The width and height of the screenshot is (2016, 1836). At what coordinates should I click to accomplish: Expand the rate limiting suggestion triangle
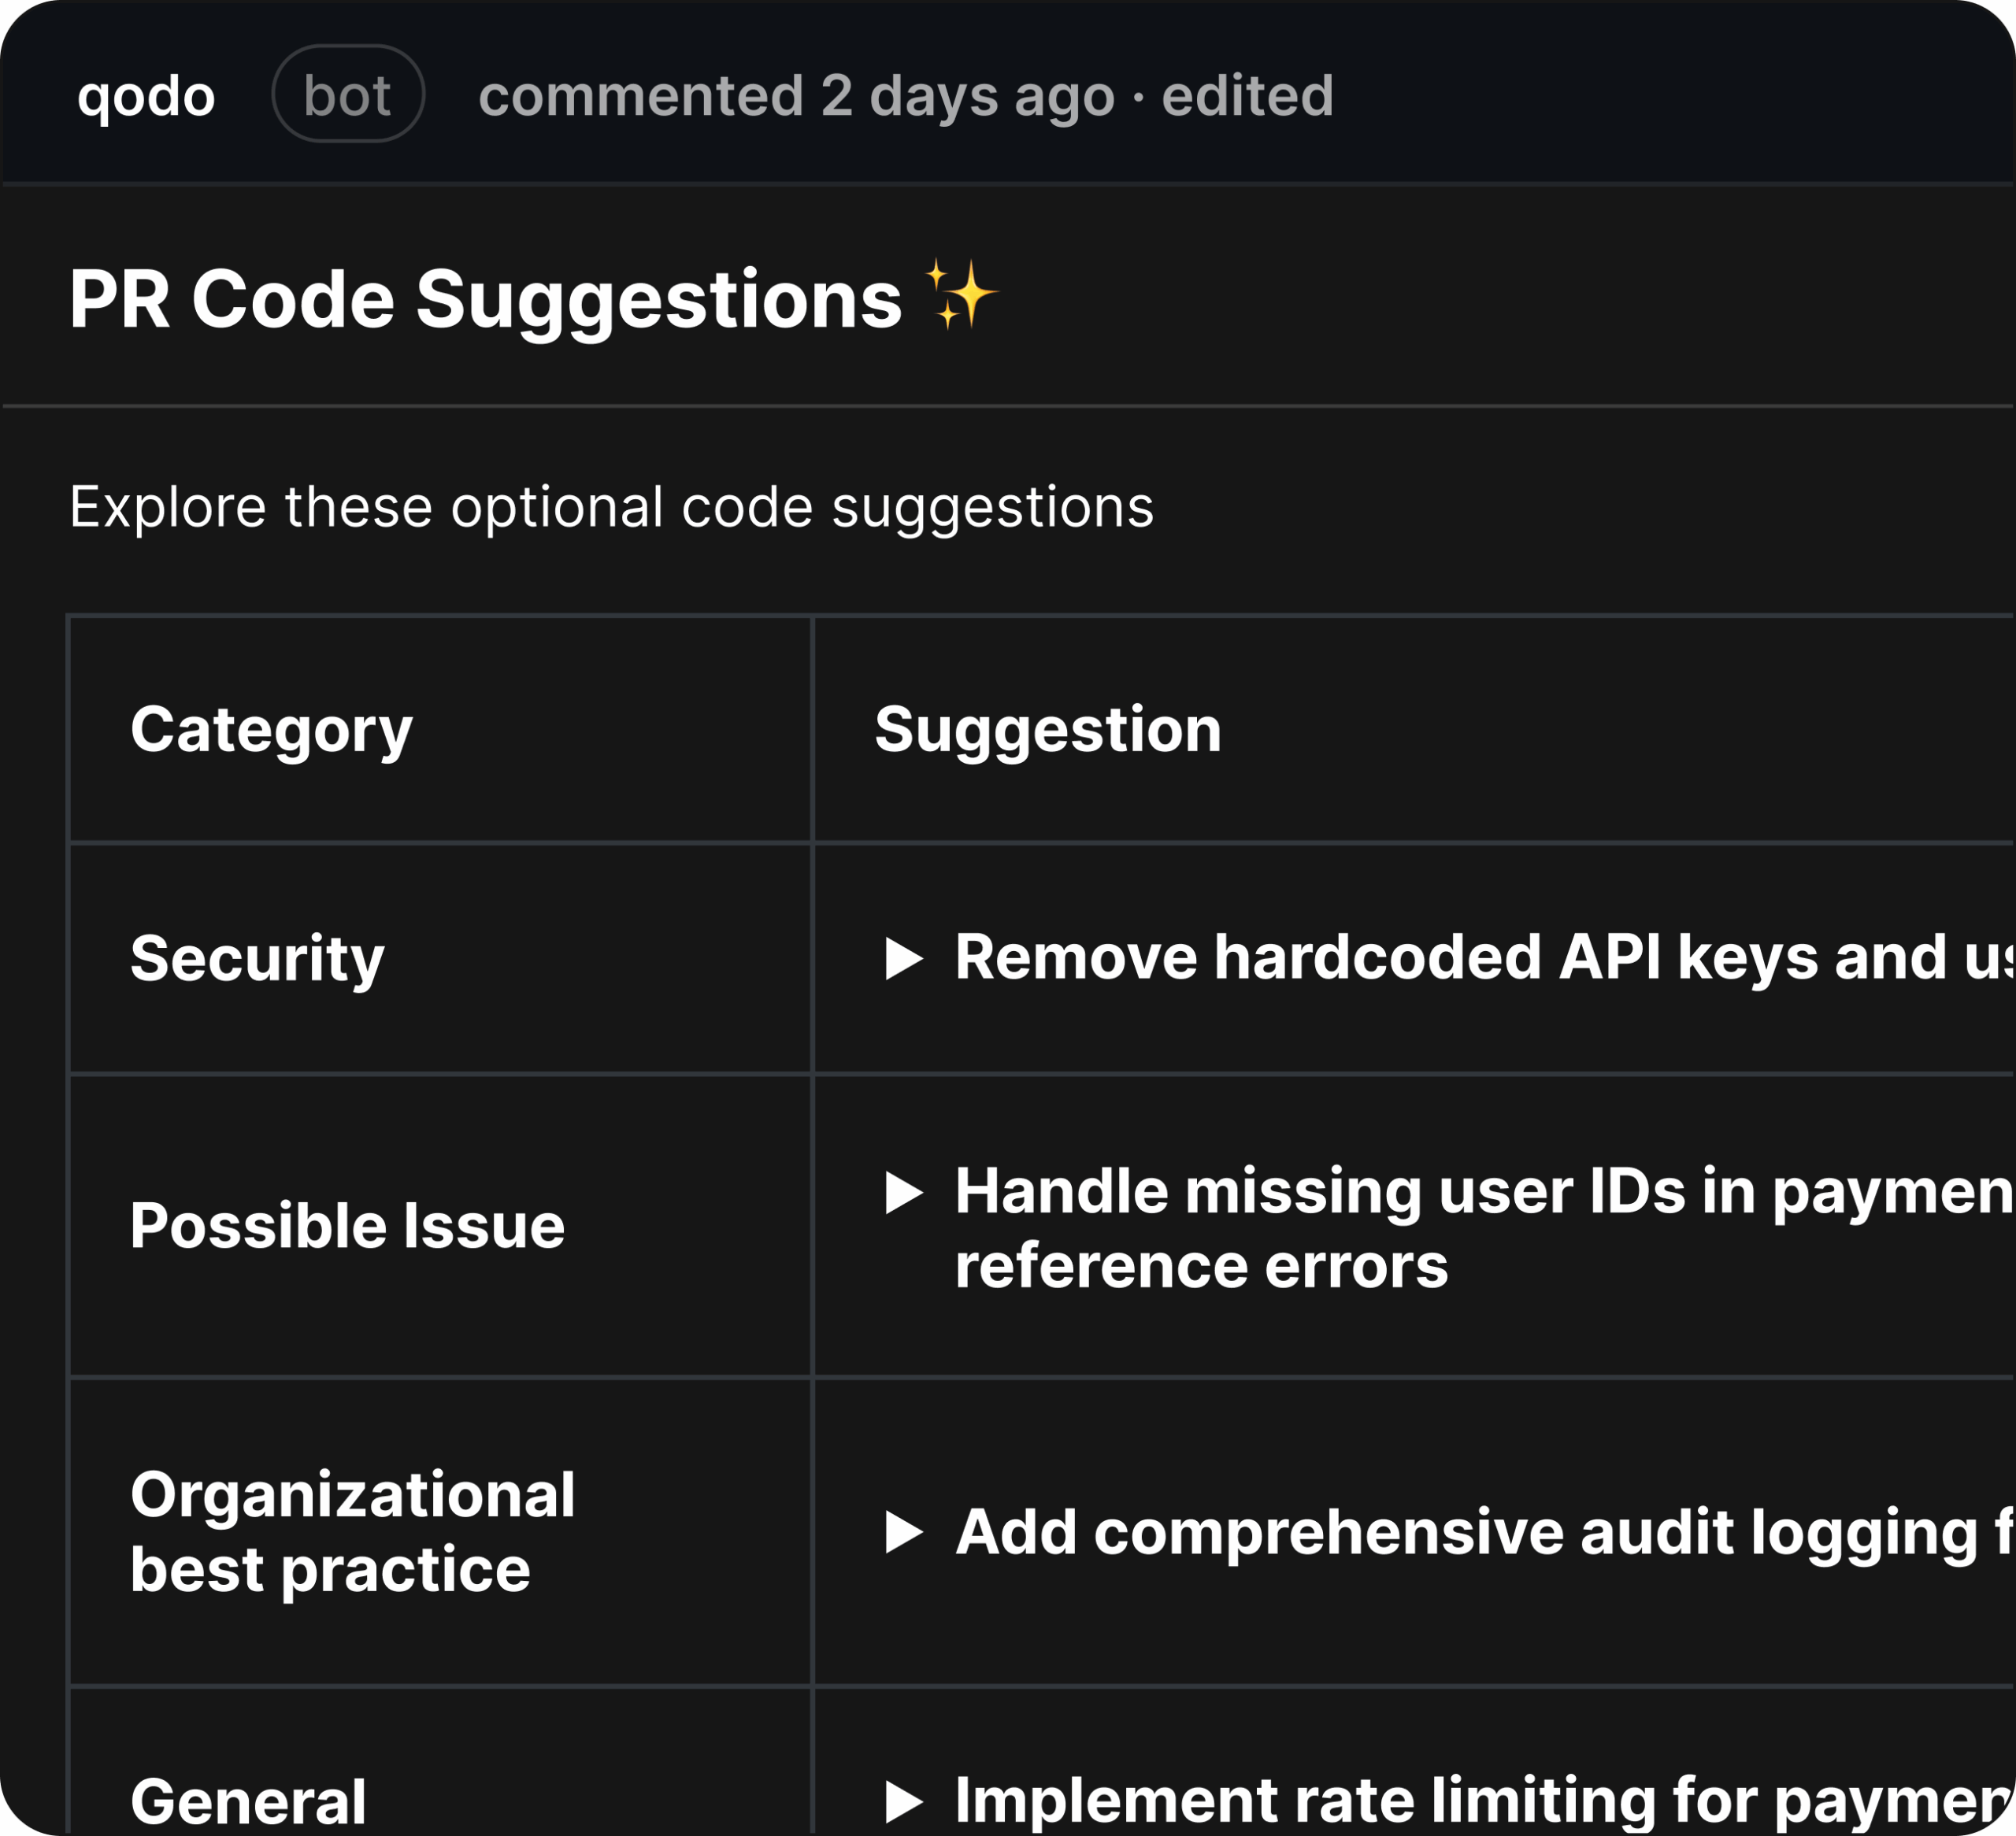(x=904, y=1800)
